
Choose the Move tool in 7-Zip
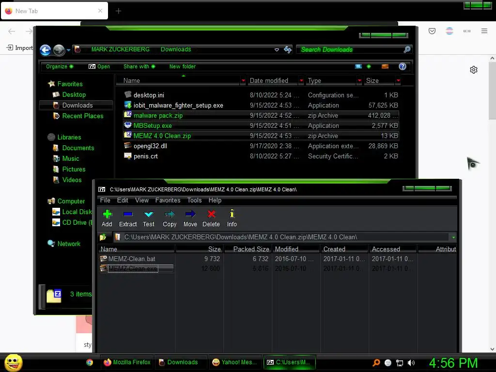coord(190,218)
